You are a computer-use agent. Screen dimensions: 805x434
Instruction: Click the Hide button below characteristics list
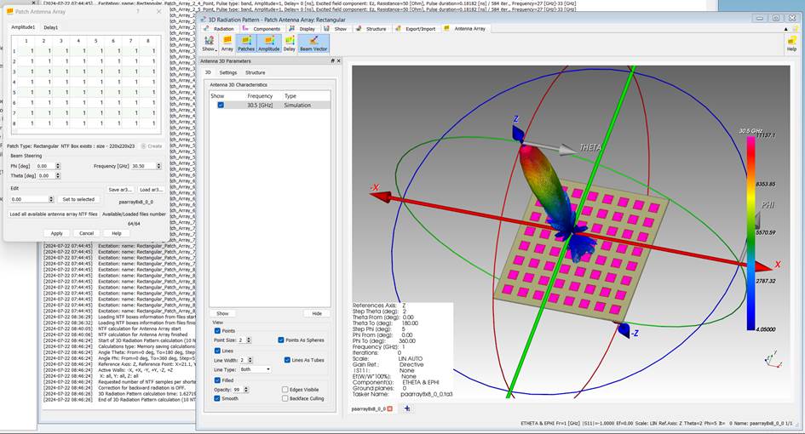(317, 313)
